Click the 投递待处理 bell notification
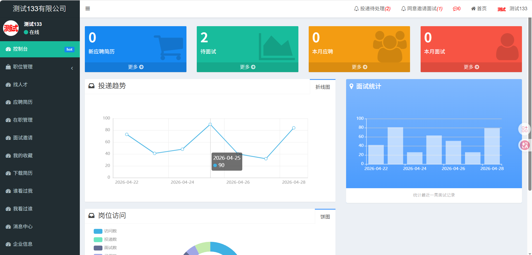Viewport: 532px width, 255px height. coord(372,9)
